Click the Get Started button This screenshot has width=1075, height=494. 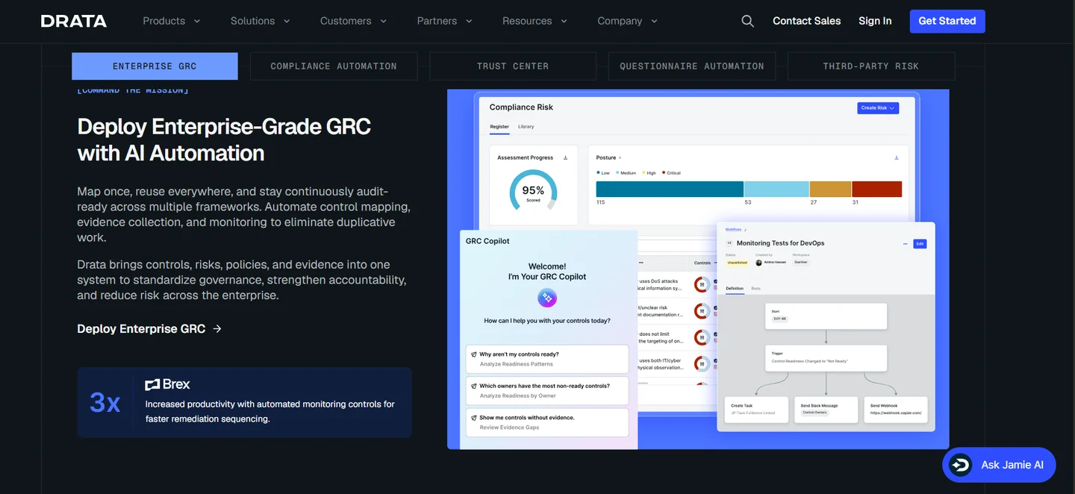click(x=947, y=21)
